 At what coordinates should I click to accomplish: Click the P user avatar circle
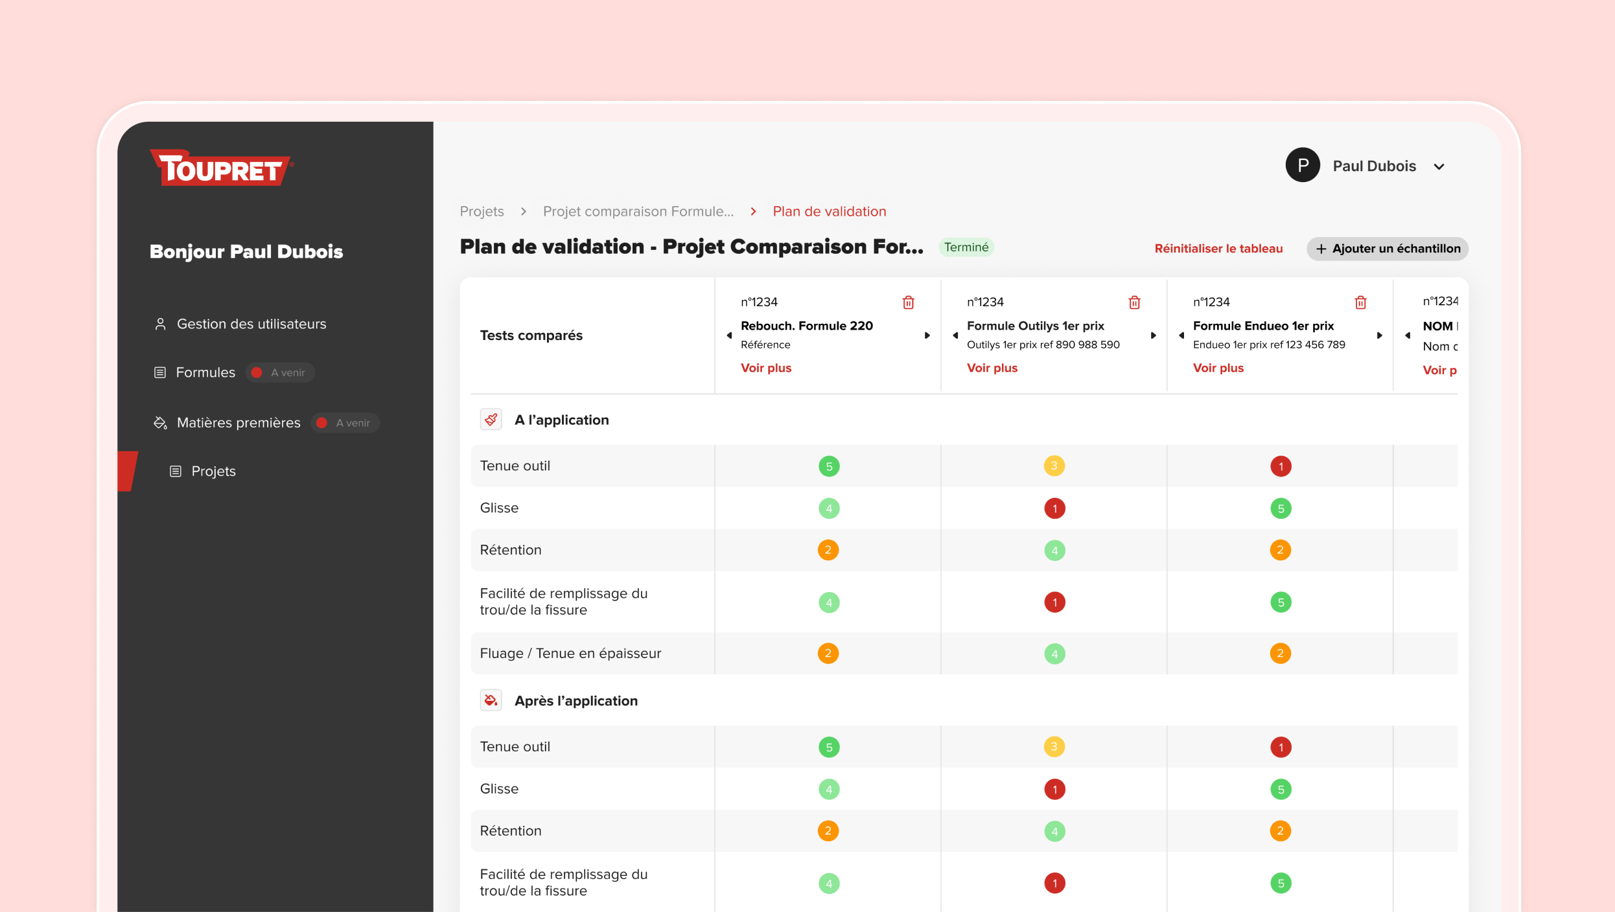[1303, 166]
